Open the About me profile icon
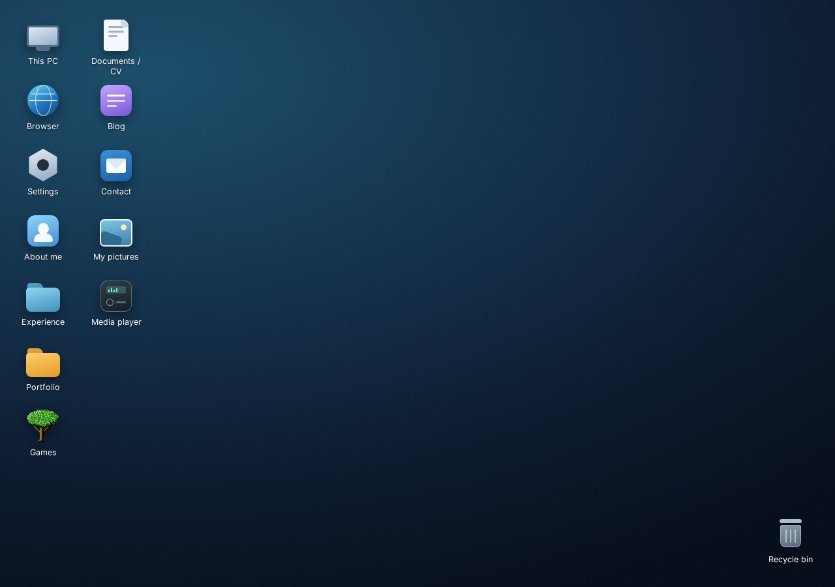 (43, 231)
